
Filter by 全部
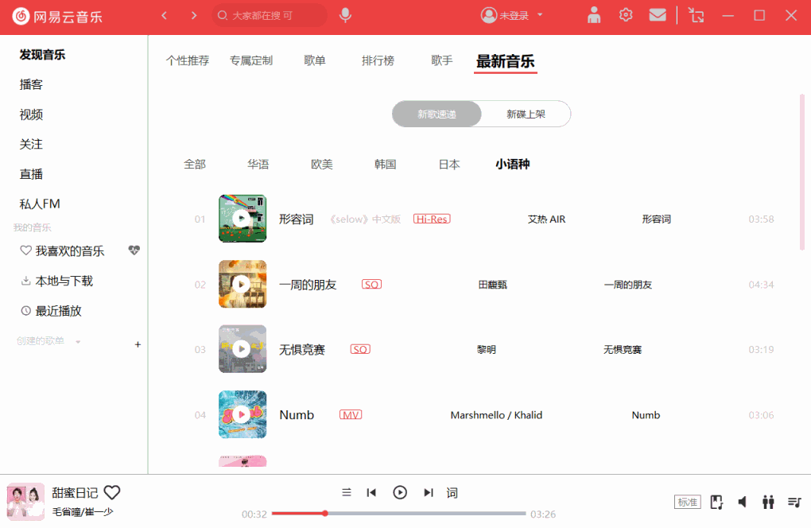(195, 165)
